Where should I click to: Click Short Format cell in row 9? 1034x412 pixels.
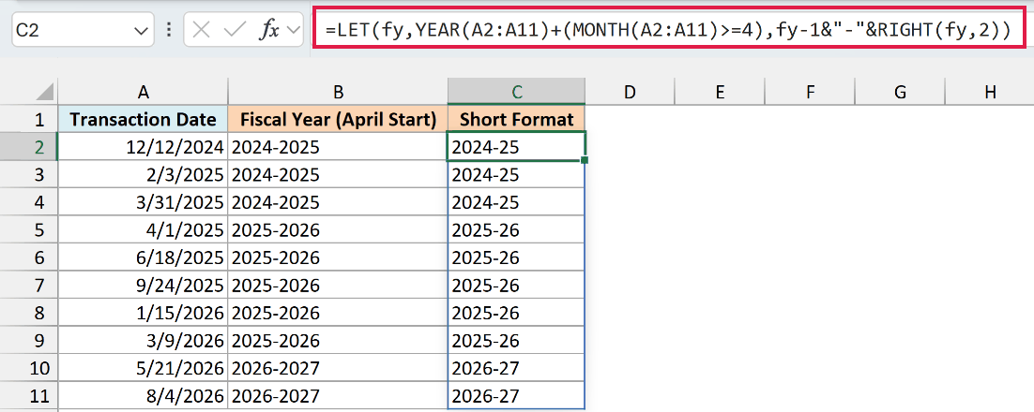[516, 340]
